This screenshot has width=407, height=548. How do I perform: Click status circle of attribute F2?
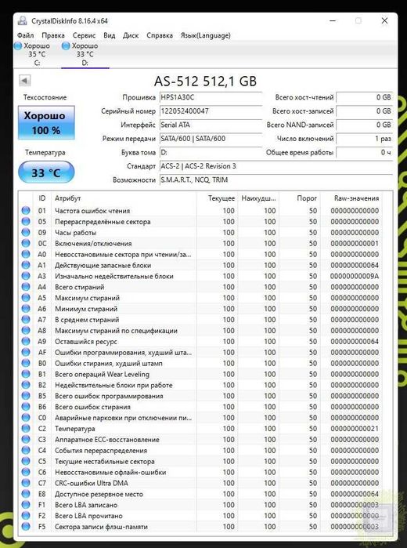point(26,516)
